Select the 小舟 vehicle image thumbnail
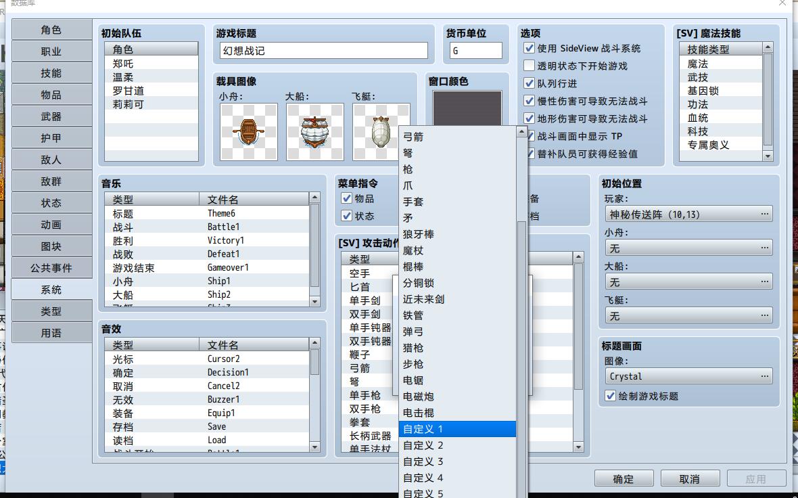 click(x=249, y=132)
